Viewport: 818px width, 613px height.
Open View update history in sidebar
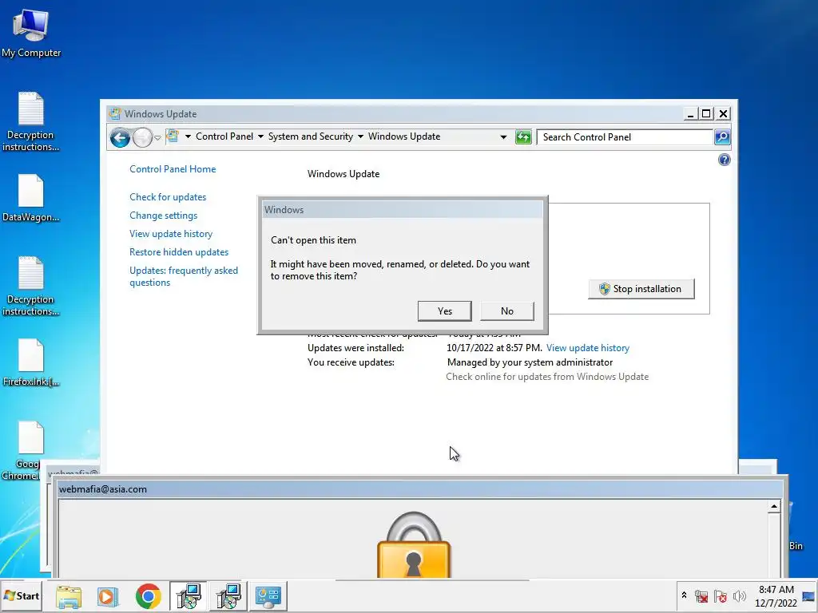tap(171, 234)
